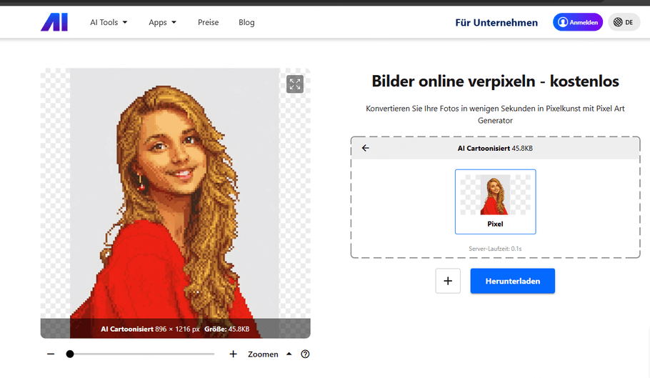
Task: Open the help question mark icon
Action: [x=306, y=354]
